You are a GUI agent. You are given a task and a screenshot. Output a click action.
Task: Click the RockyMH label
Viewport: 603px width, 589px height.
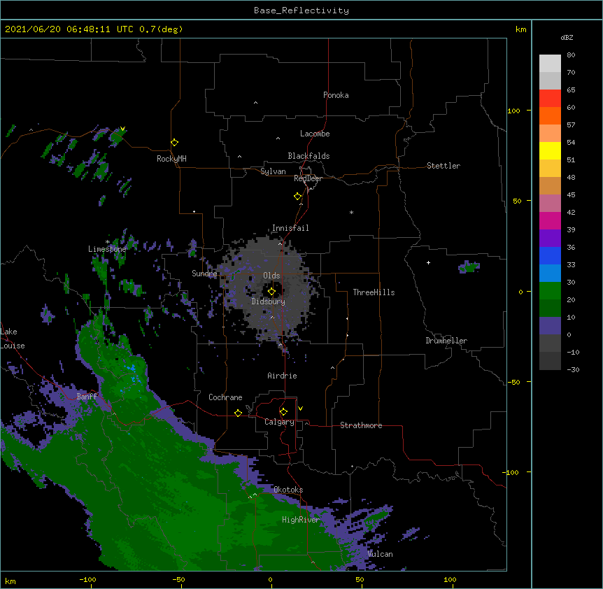171,159
